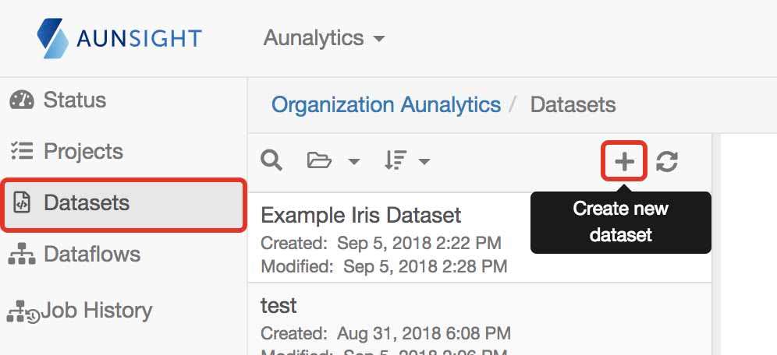Click the Datasets file-code icon

pos(21,203)
